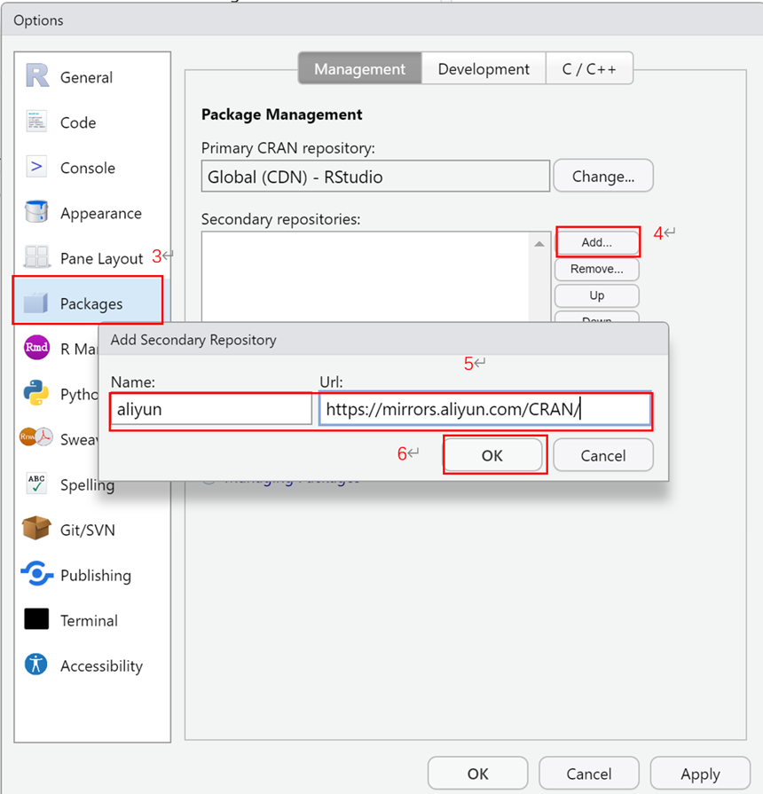Click the Primary CRAN repository text box
This screenshot has width=763, height=794.
coord(375,177)
